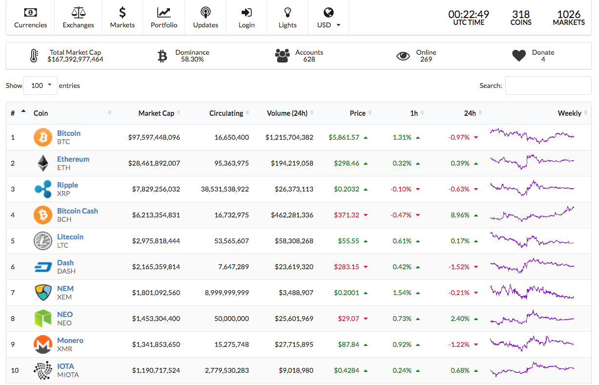599x385 pixels.
Task: Click the Accounts group icon
Action: 282,56
